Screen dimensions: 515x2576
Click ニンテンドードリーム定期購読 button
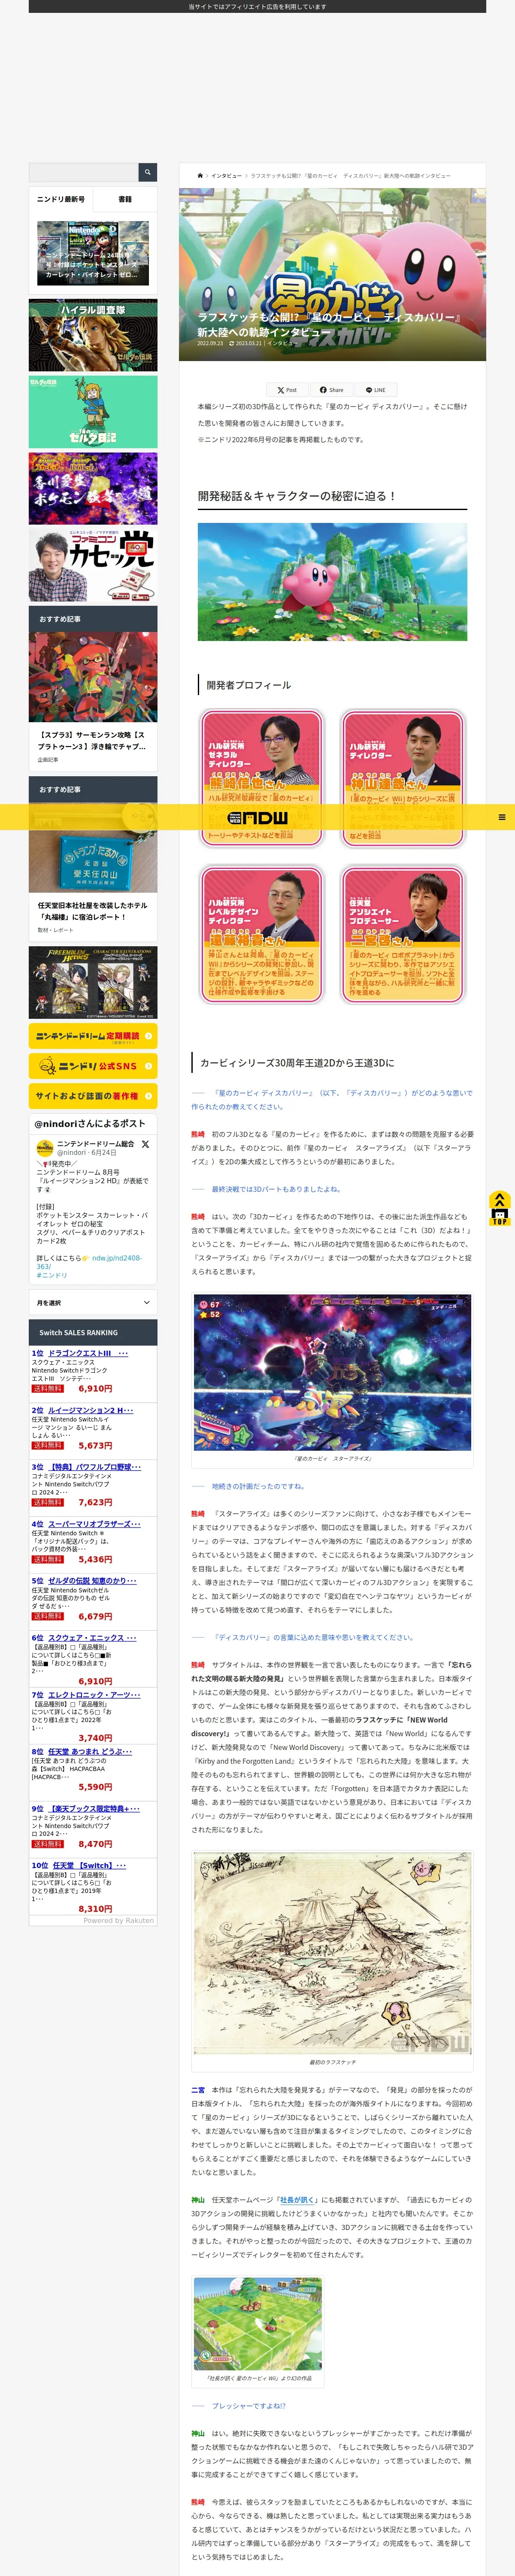coord(93,1036)
